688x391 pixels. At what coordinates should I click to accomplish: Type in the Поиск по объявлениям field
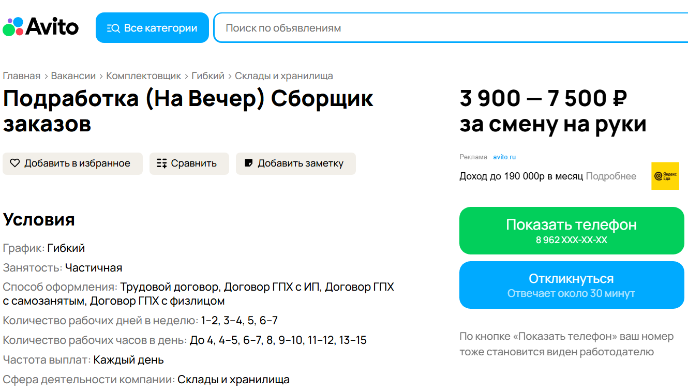[x=450, y=28]
